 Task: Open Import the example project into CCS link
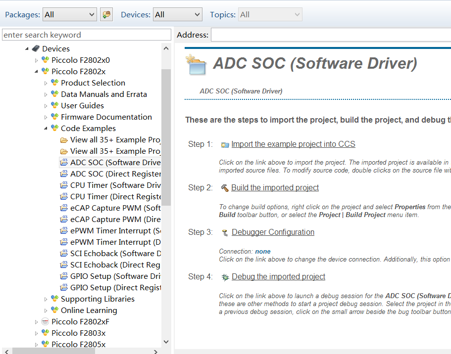click(x=293, y=144)
